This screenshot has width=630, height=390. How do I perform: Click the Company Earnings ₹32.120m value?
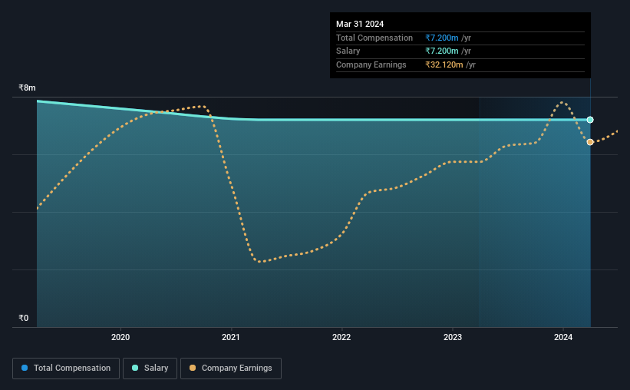(x=444, y=64)
